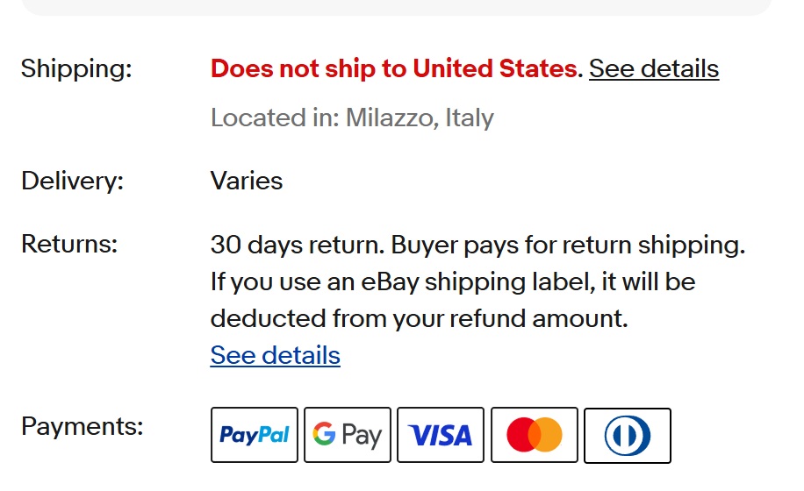Click the PayPal payment icon

[255, 435]
